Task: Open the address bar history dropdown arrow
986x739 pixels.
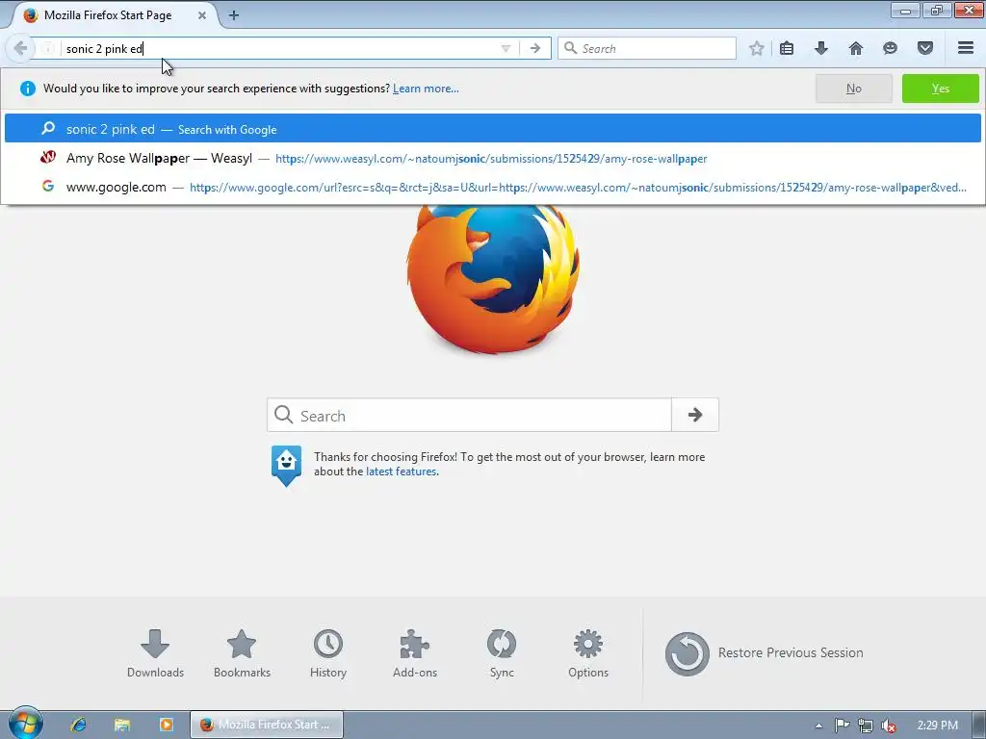Action: (506, 48)
